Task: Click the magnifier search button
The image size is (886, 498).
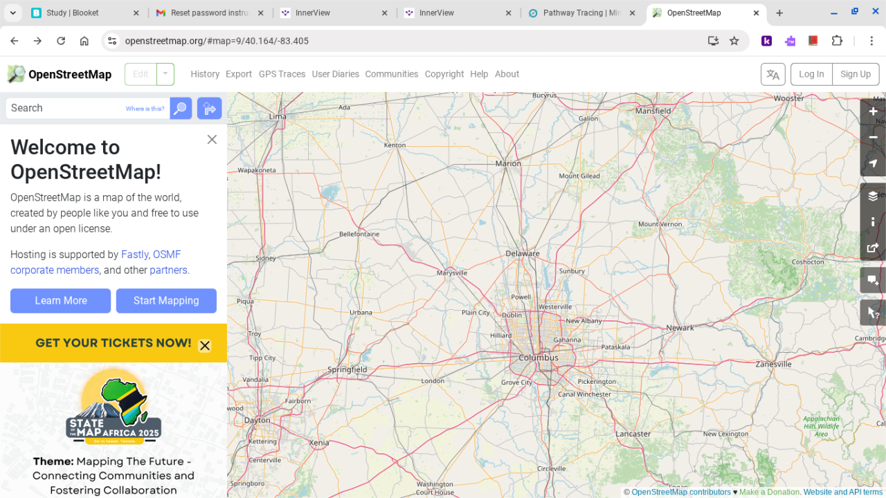Action: pos(181,109)
